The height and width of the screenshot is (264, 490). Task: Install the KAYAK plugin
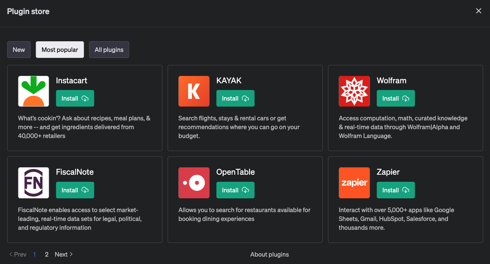click(x=235, y=98)
